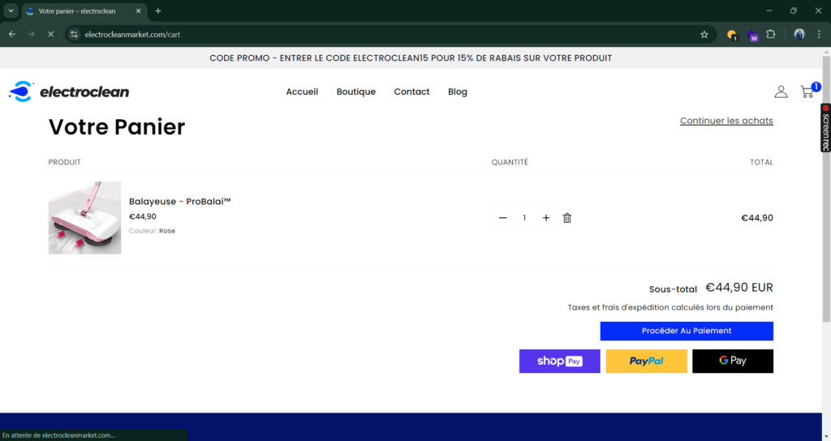Go to Accueil menu item
Image resolution: width=831 pixels, height=441 pixels.
302,92
